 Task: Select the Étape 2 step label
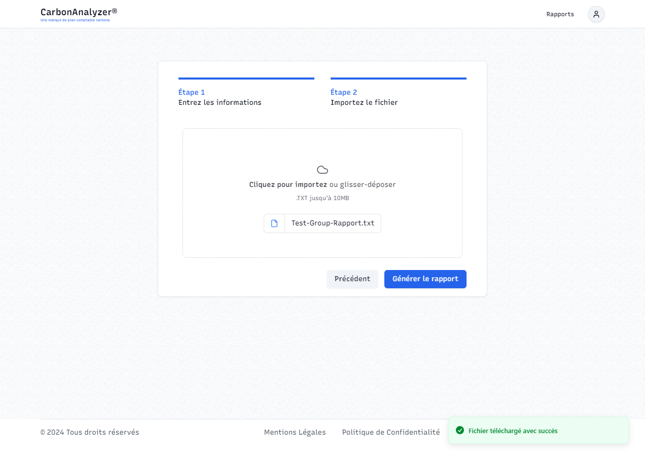coord(344,92)
